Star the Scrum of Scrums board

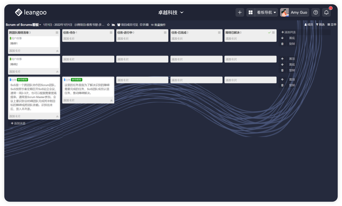tap(108, 25)
